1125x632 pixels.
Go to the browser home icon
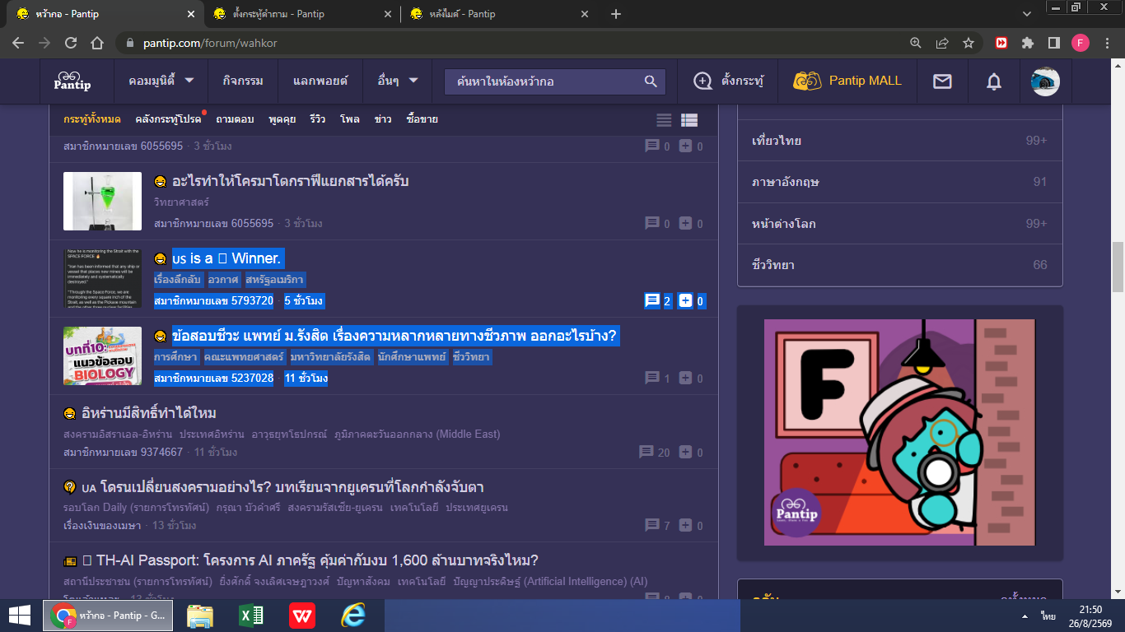[x=97, y=43]
